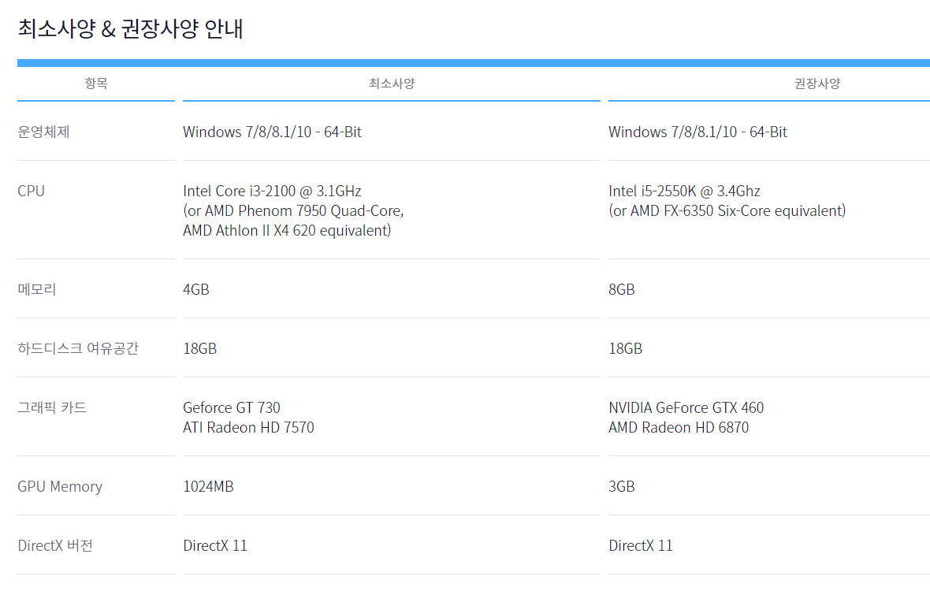Click DirectX 11 under 최소사양
The image size is (930, 591).
pyautogui.click(x=214, y=545)
